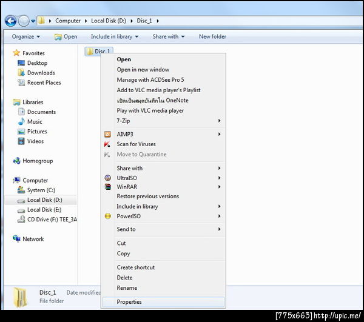This screenshot has height=322, width=364.
Task: Select the Favorites star icon
Action: [16, 53]
